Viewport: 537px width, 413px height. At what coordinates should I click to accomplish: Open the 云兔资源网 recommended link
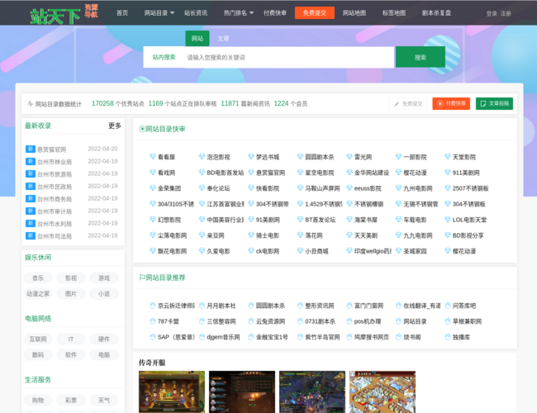pyautogui.click(x=270, y=321)
